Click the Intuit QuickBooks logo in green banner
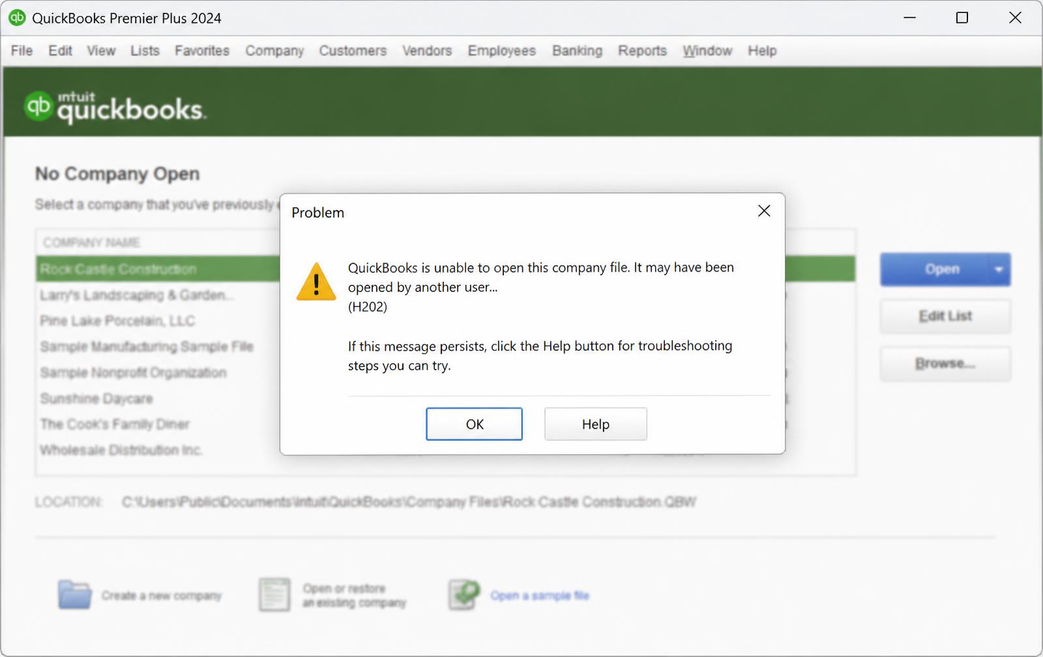This screenshot has width=1043, height=657. click(115, 106)
